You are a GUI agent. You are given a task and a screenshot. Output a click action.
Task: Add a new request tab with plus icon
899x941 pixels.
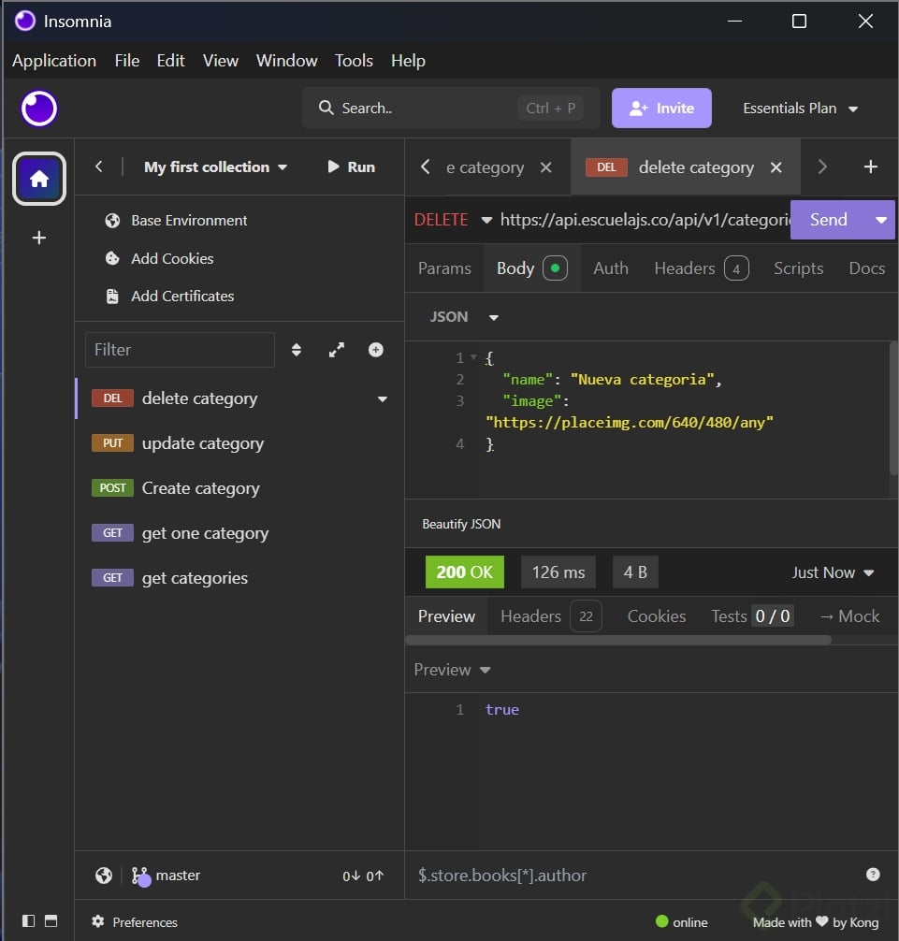(871, 166)
